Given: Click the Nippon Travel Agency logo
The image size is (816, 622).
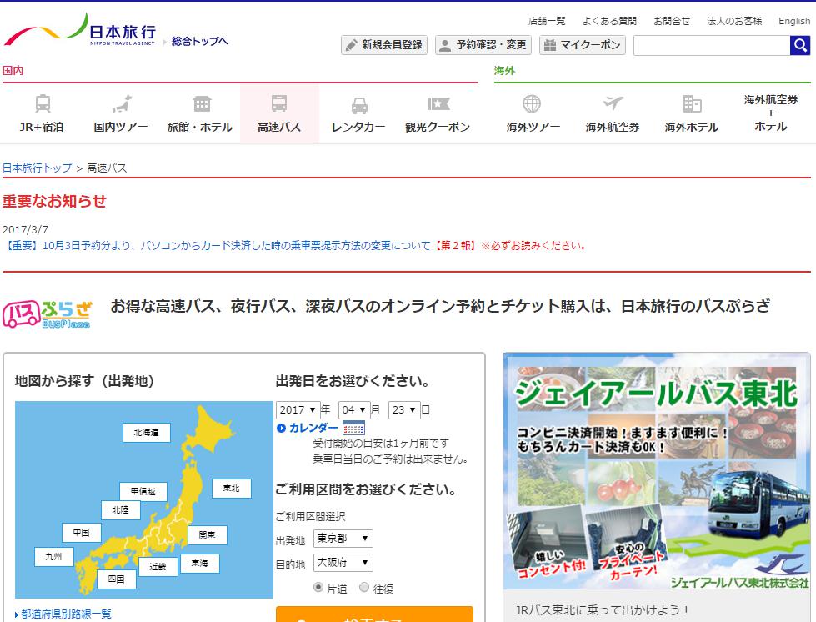Looking at the screenshot, I should pos(80,30).
